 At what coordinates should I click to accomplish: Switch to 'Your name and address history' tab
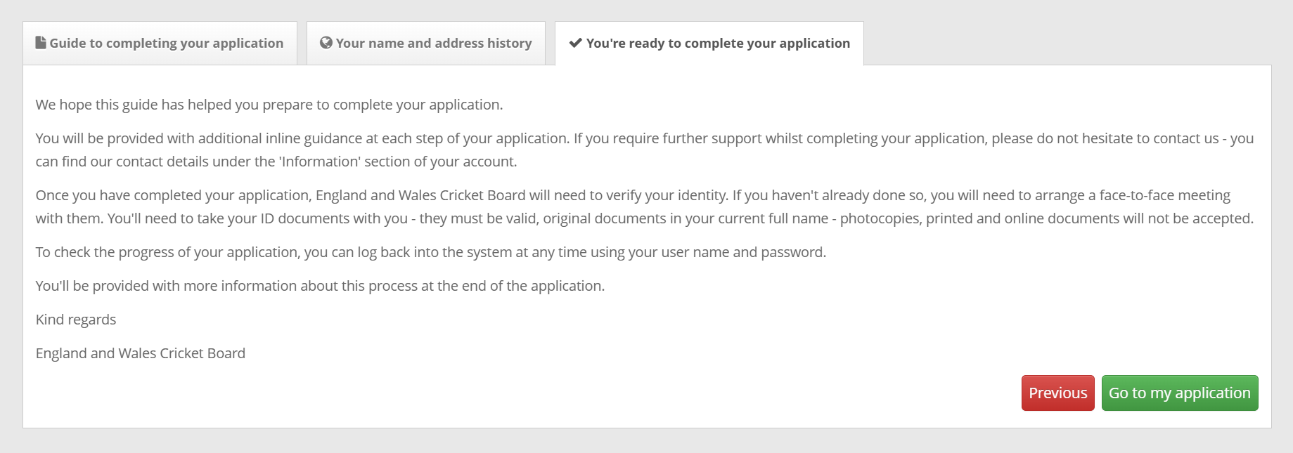[433, 44]
